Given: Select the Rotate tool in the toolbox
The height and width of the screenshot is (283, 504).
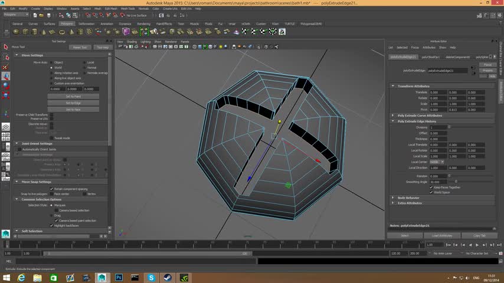Looking at the screenshot, I should click(x=6, y=85).
